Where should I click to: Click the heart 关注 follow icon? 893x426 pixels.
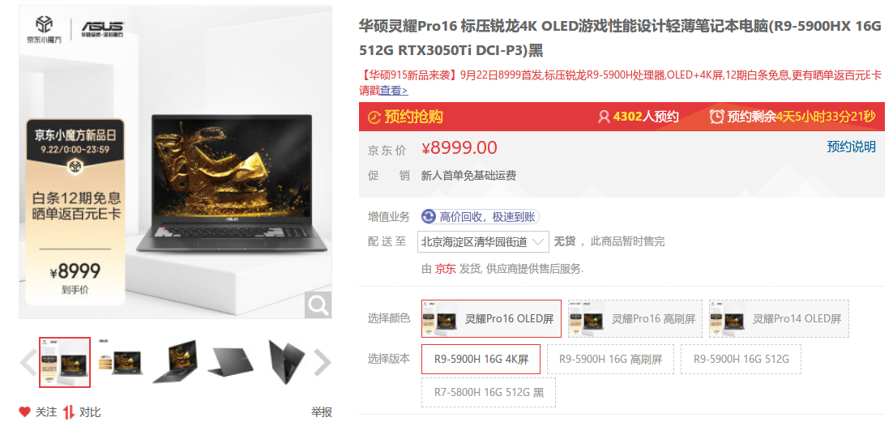point(24,411)
